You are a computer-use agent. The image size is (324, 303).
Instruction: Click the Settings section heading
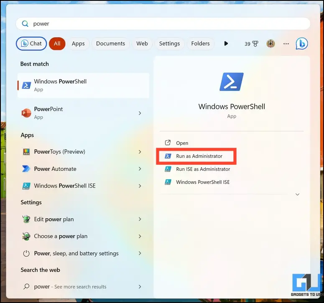point(31,202)
